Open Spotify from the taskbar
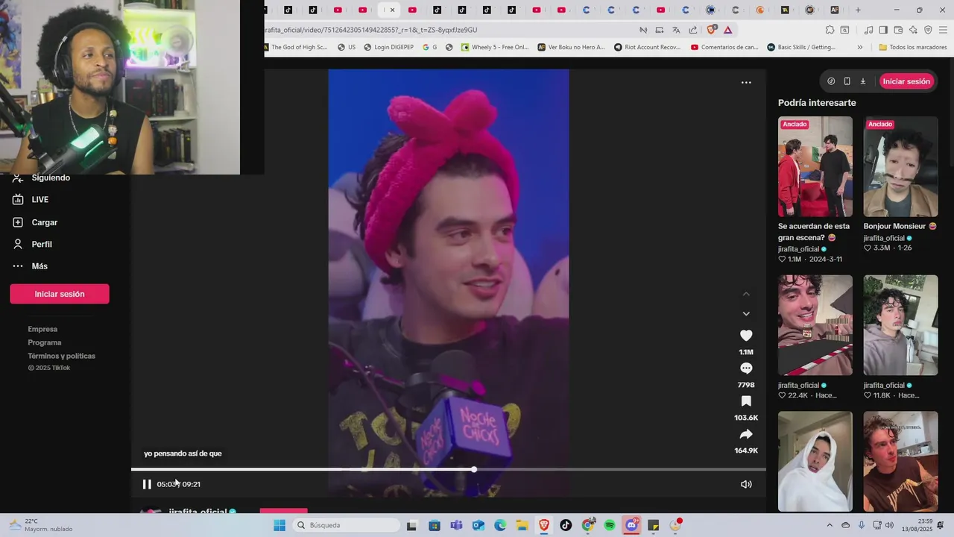954x537 pixels. coord(610,525)
